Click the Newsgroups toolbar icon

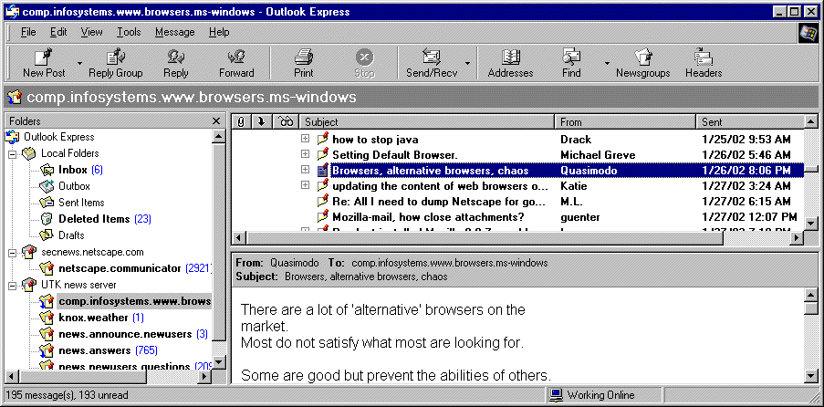point(642,57)
